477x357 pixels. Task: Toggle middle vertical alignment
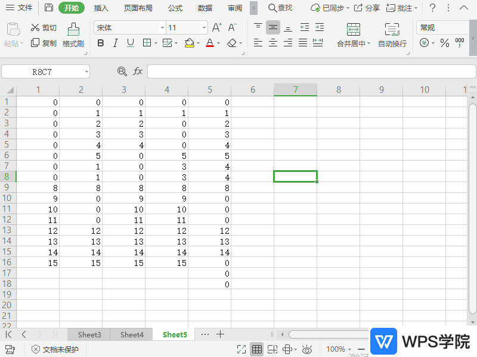(x=273, y=27)
